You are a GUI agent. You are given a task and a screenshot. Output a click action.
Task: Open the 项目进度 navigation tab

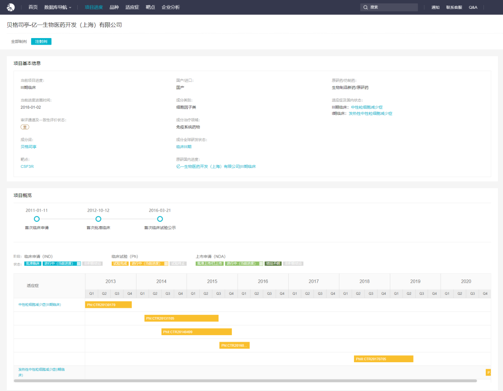pos(94,7)
